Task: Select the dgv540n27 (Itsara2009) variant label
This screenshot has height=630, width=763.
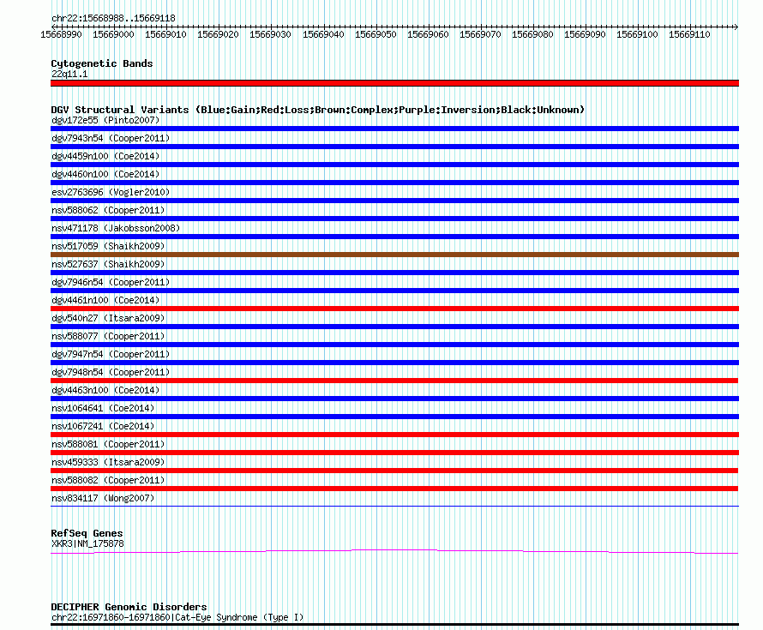Action: point(108,318)
